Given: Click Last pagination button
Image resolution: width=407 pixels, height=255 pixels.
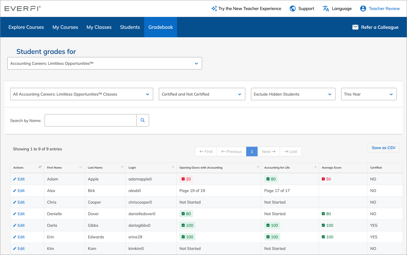Looking at the screenshot, I should click(291, 151).
